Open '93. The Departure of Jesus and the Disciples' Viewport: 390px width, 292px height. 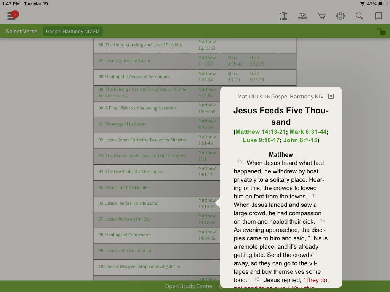click(x=142, y=156)
